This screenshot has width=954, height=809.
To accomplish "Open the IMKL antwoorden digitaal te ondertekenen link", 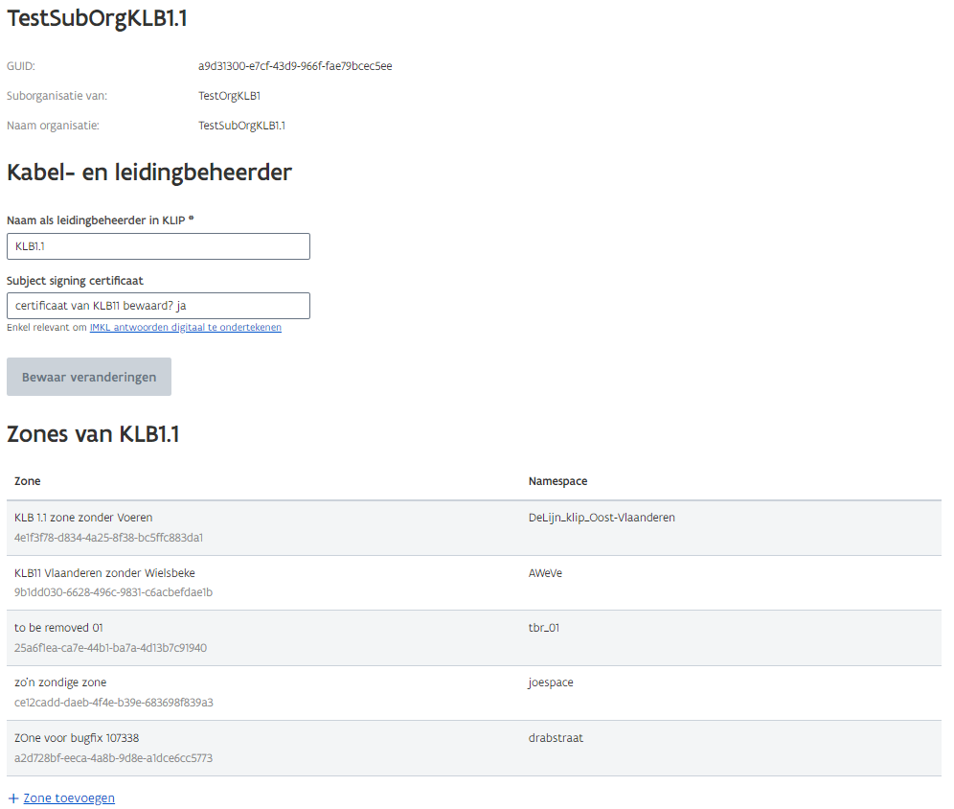I will pyautogui.click(x=185, y=328).
